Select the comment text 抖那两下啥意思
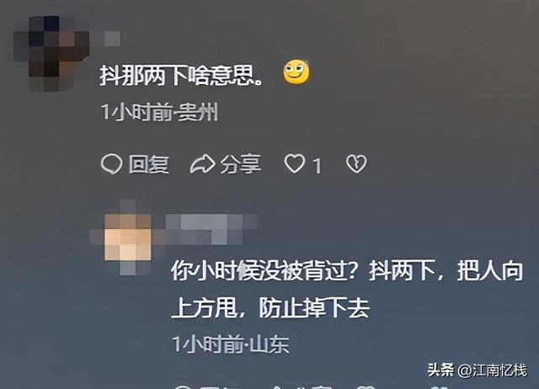The width and height of the screenshot is (539, 389). (181, 75)
